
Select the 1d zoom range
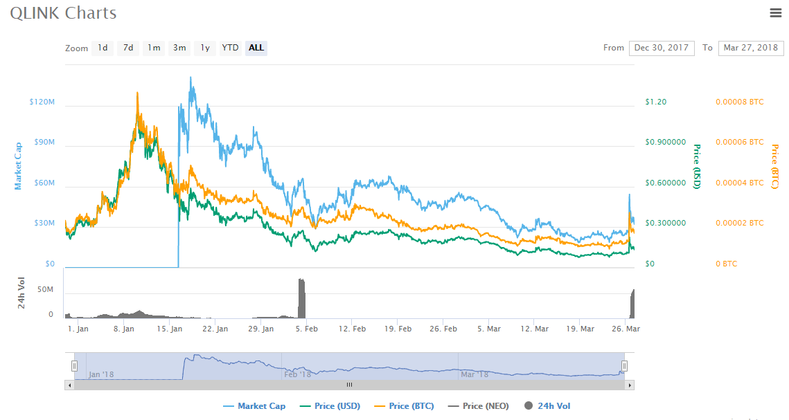[x=103, y=48]
